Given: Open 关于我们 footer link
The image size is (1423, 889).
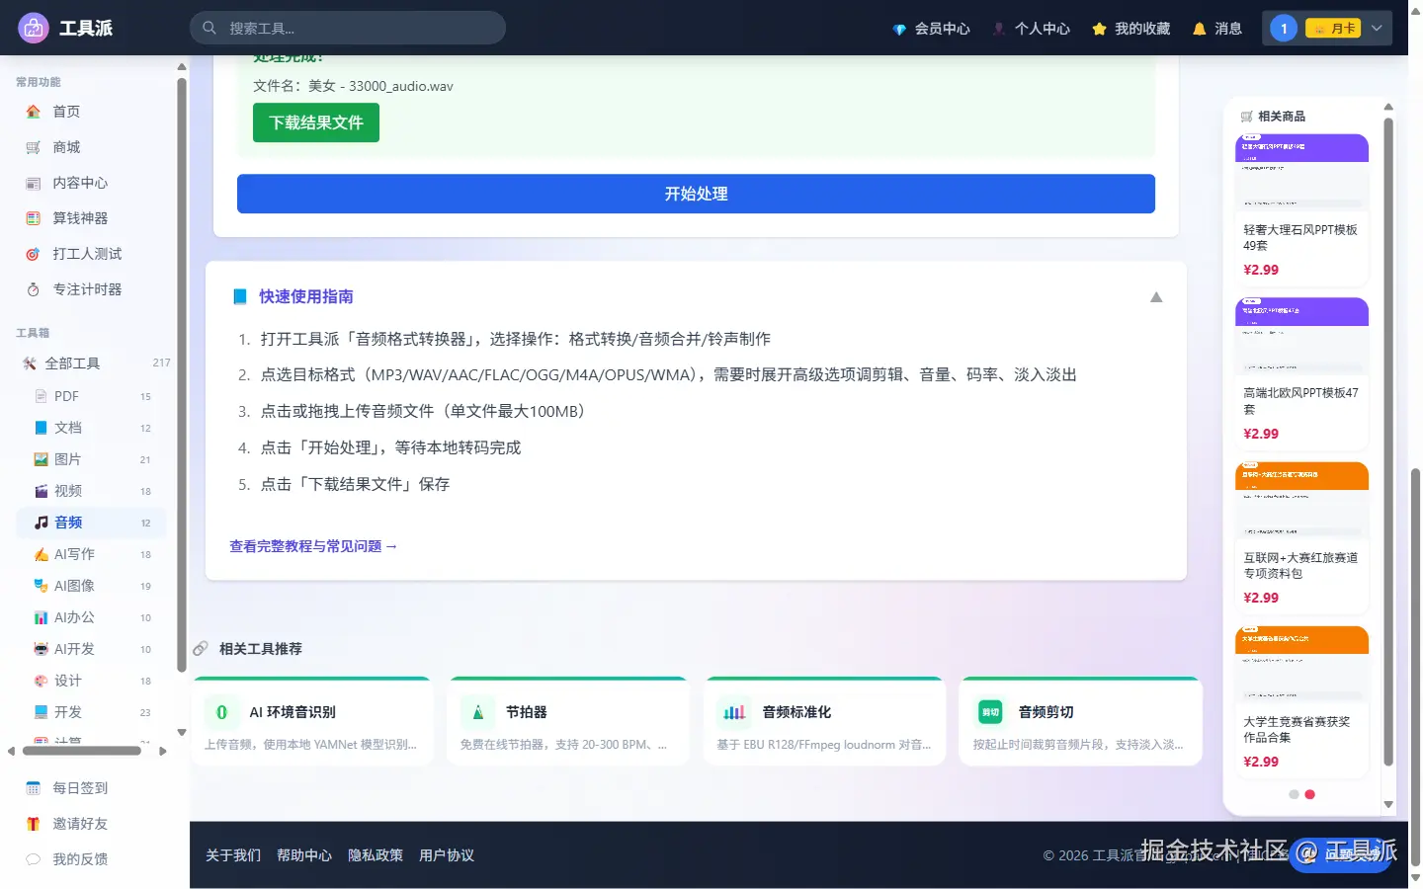Looking at the screenshot, I should coord(233,855).
